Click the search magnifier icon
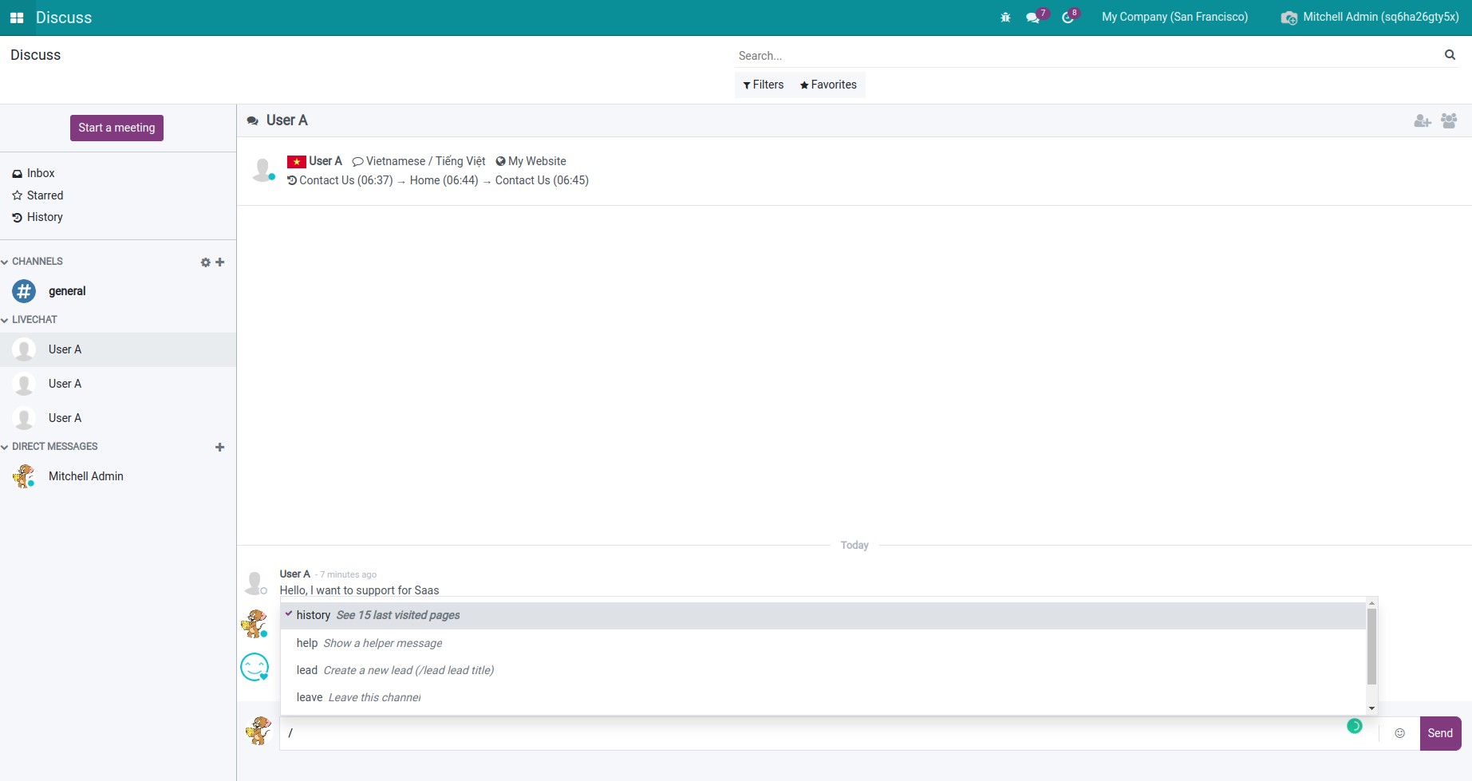The width and height of the screenshot is (1472, 781). (1450, 54)
